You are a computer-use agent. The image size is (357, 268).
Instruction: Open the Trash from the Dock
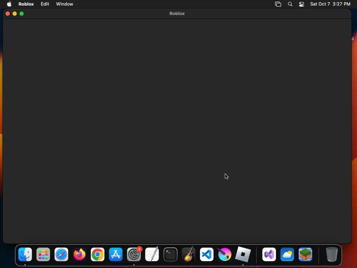(x=332, y=254)
